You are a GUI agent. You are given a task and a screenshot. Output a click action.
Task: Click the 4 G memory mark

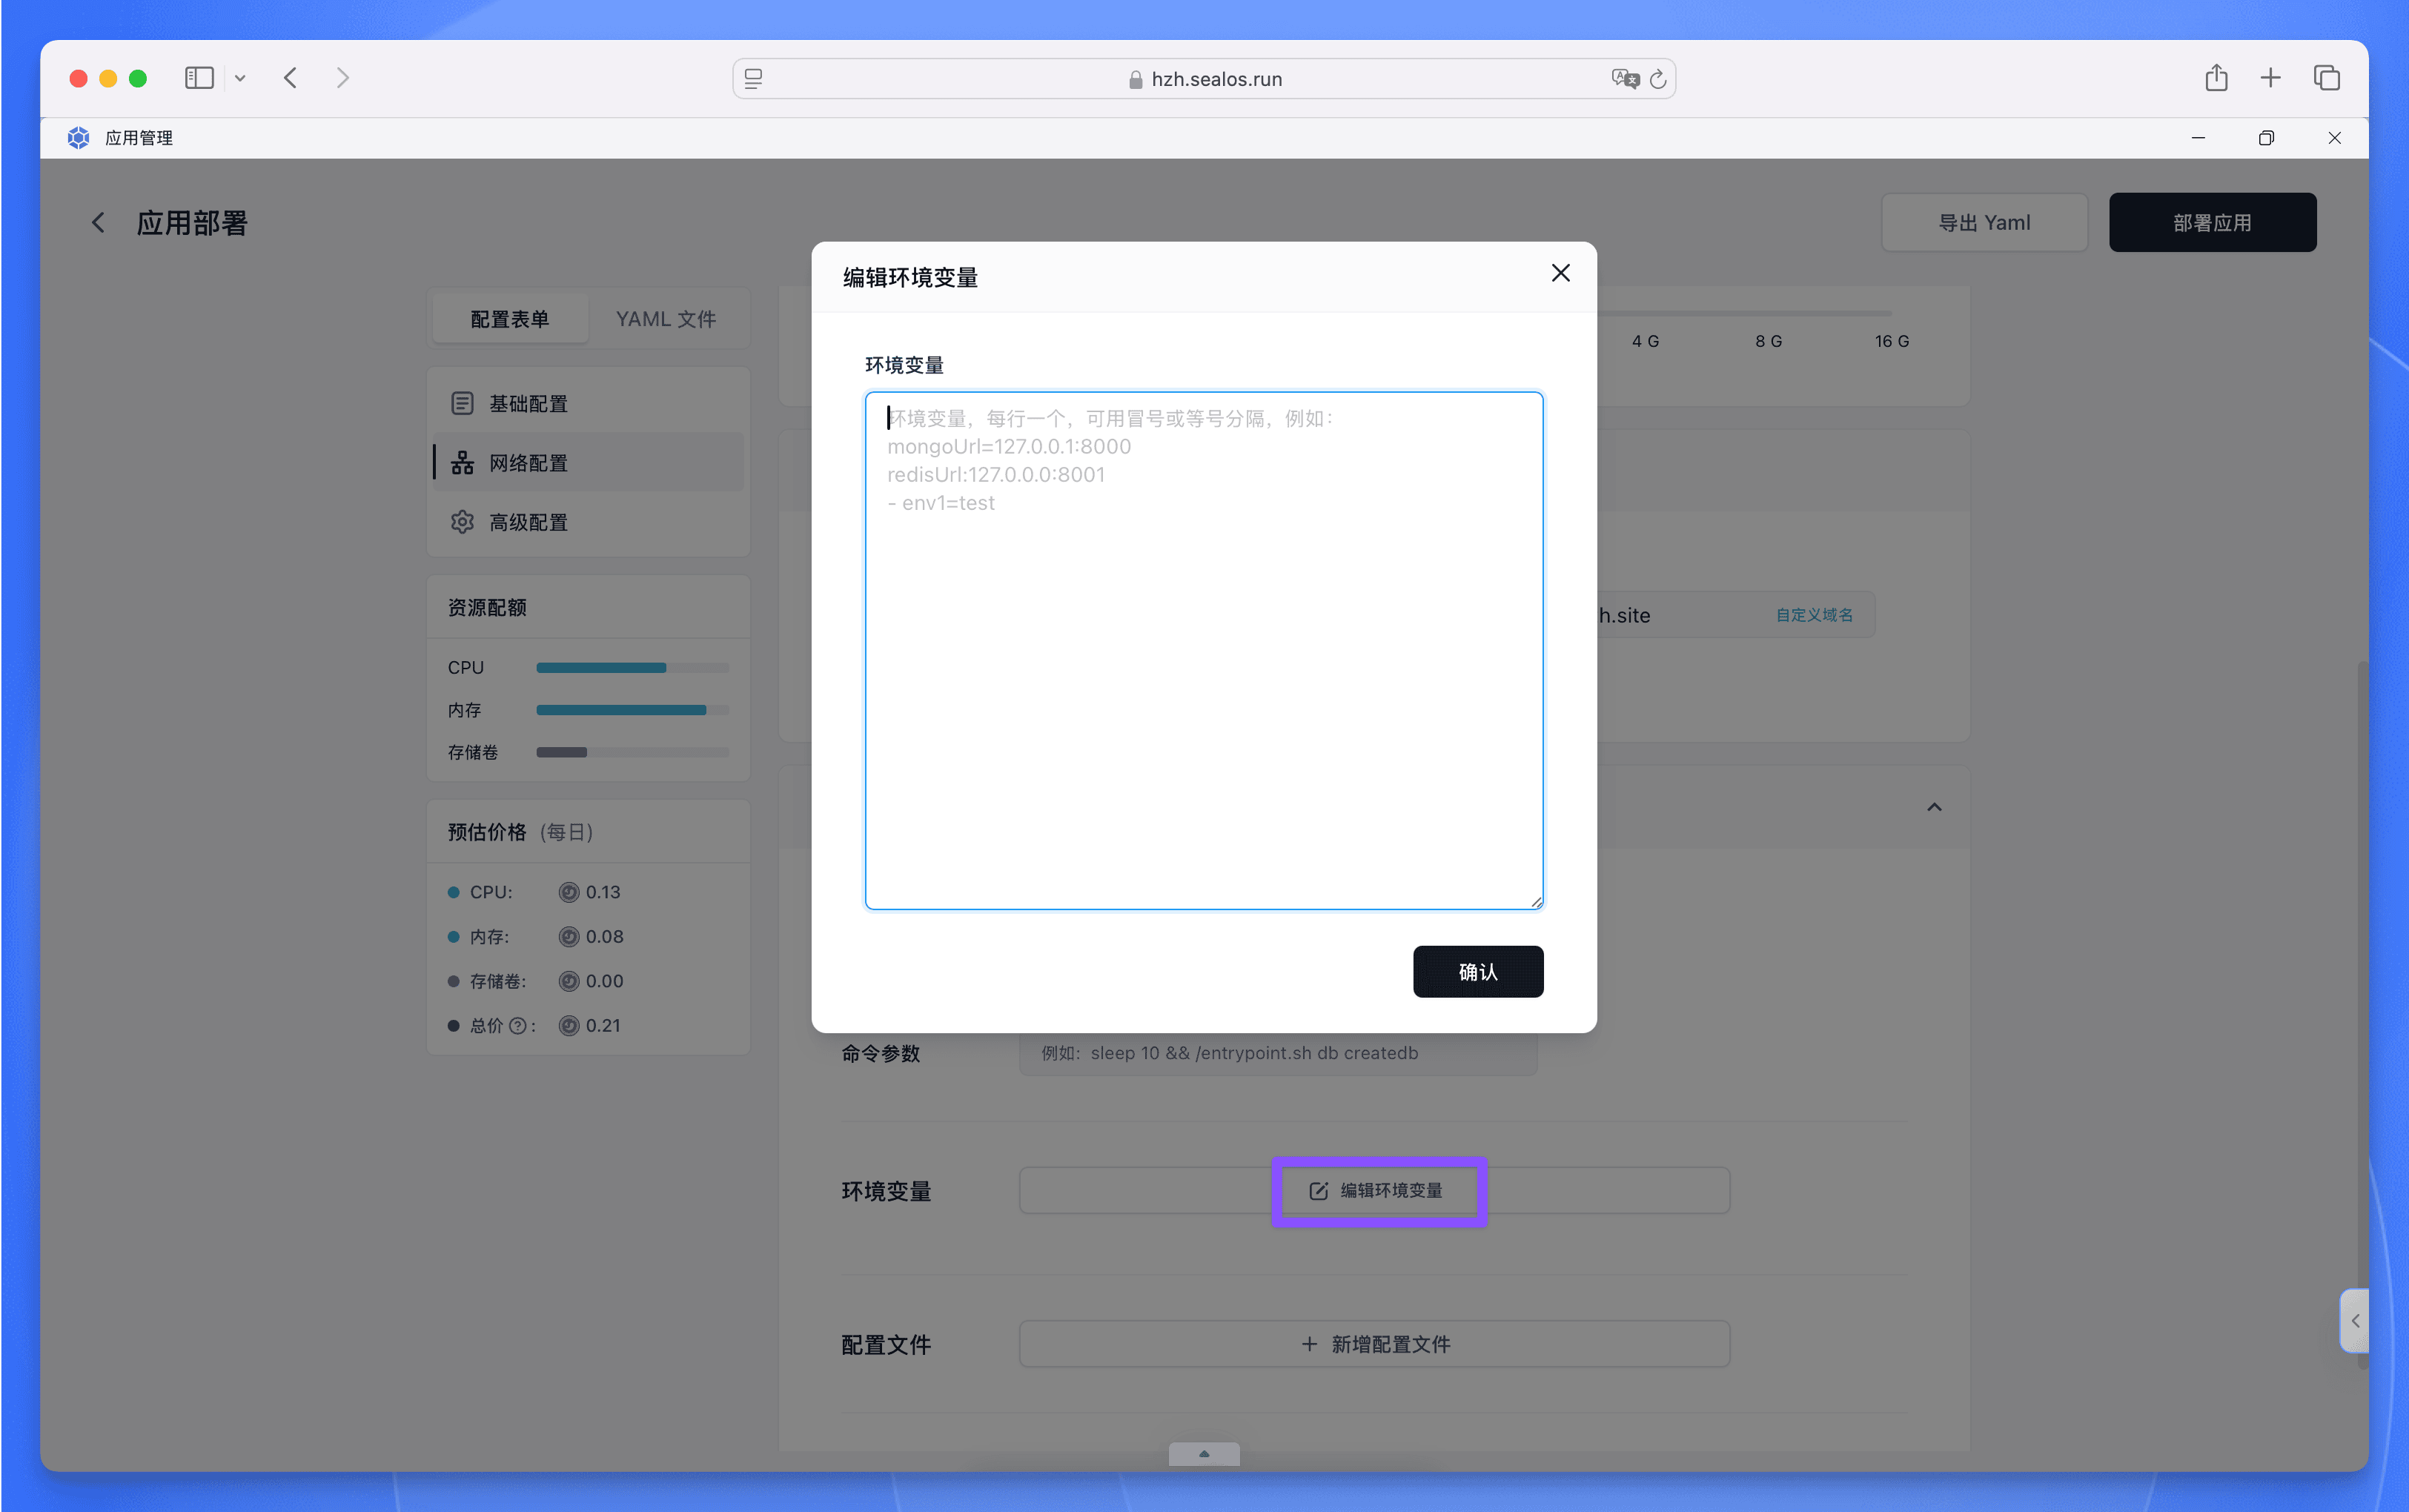[x=1644, y=340]
